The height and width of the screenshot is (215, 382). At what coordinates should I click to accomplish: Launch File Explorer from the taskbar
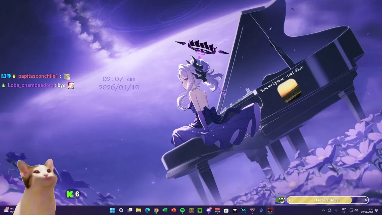point(138,210)
